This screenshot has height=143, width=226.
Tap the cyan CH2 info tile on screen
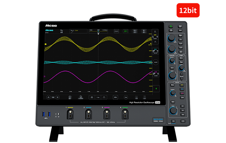pos(156,51)
